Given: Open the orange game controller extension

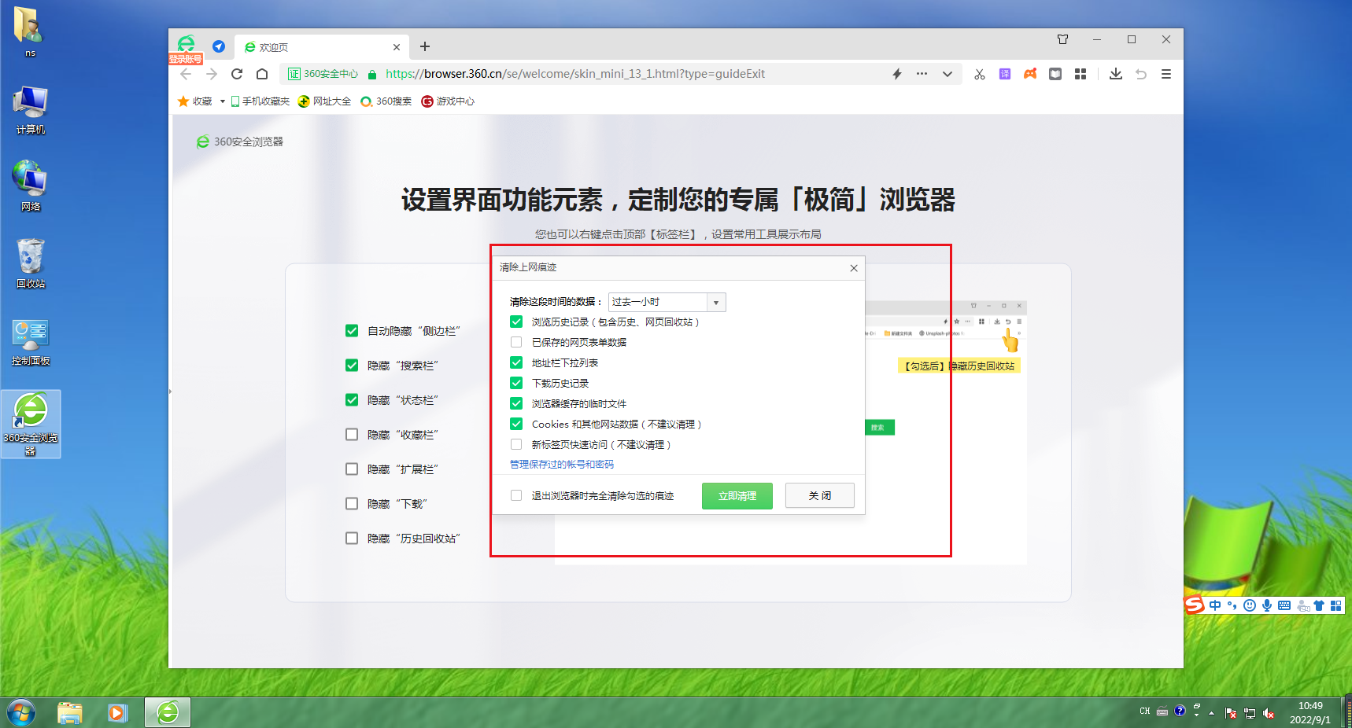Looking at the screenshot, I should 1030,74.
